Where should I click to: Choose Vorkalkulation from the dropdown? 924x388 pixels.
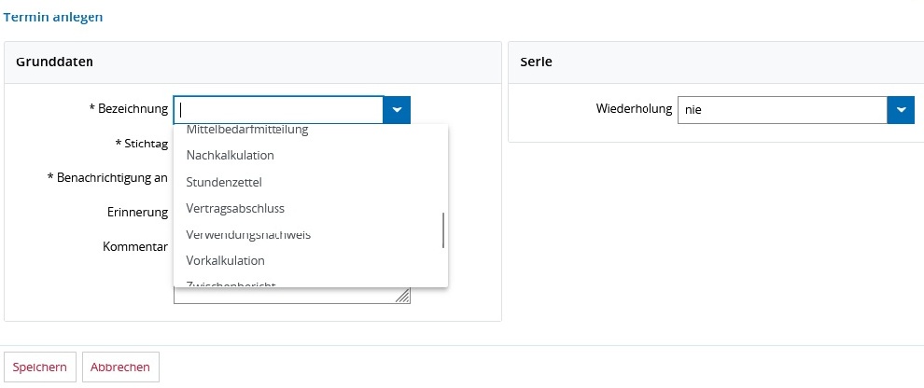click(226, 260)
